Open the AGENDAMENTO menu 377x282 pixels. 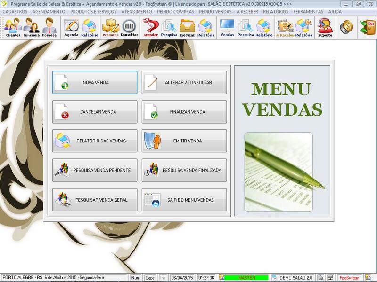tap(49, 11)
